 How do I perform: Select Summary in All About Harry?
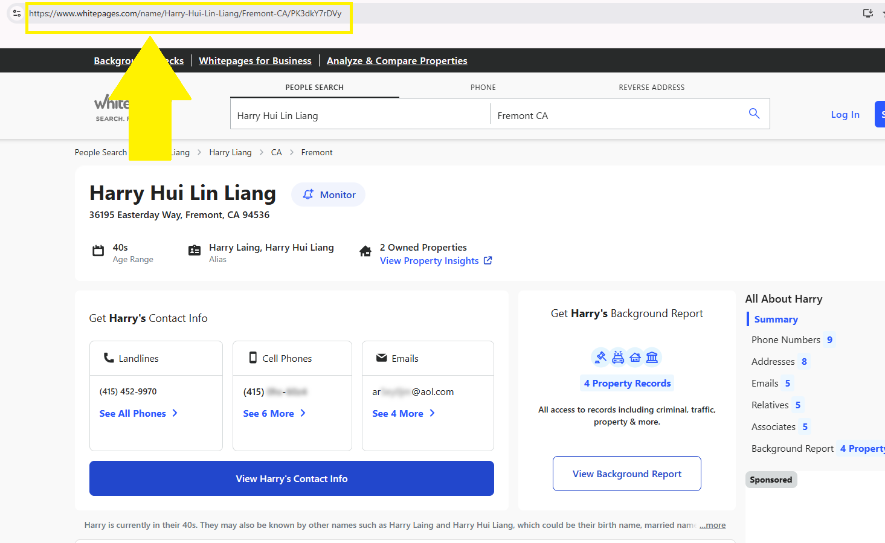(x=776, y=319)
